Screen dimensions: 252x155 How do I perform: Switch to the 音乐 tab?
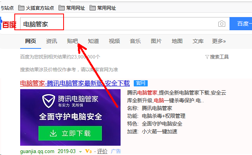(135, 41)
